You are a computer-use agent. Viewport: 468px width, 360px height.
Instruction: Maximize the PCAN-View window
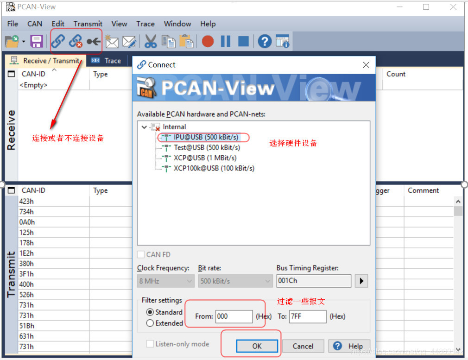click(x=426, y=6)
